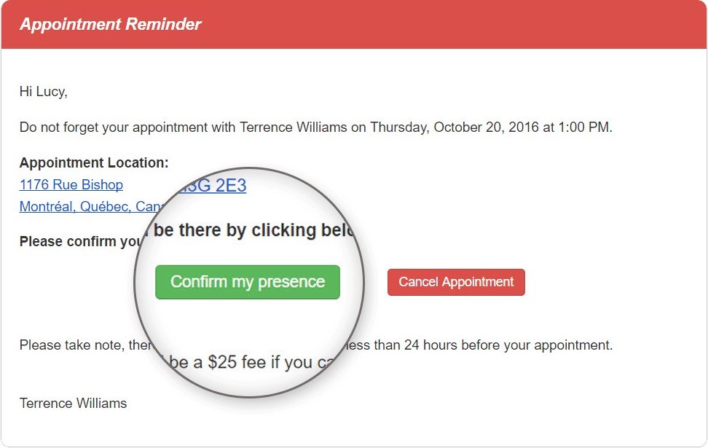
Task: Click the 24 hours before your appointment text
Action: (x=508, y=345)
